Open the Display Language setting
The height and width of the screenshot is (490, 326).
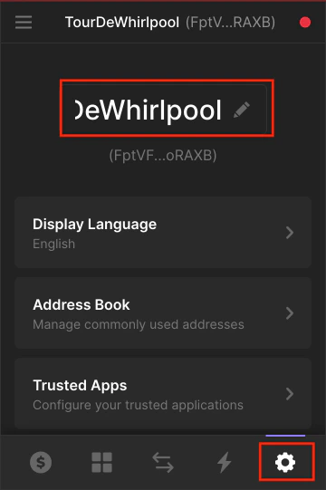[163, 233]
